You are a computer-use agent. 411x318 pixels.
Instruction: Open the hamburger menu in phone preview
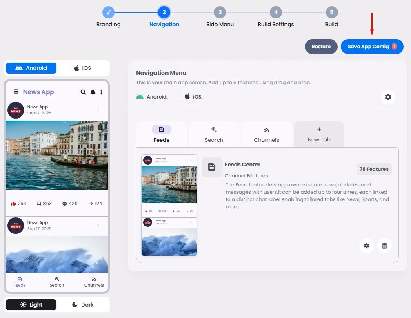(16, 92)
